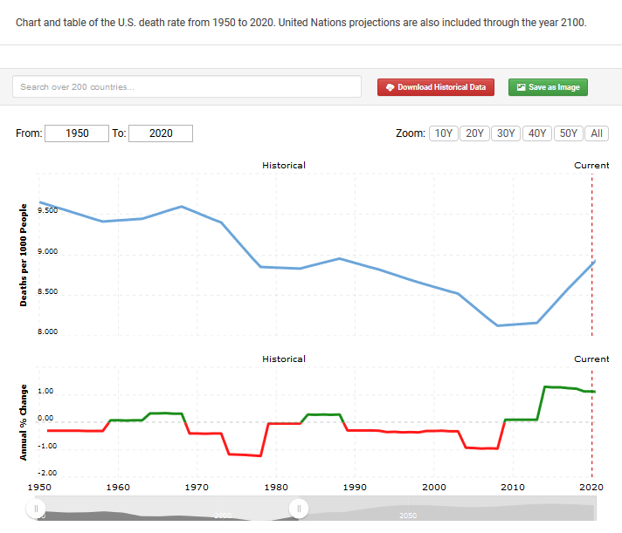Image resolution: width=622 pixels, height=533 pixels.
Task: Click the blue death rate line near 1988
Action: point(339,259)
